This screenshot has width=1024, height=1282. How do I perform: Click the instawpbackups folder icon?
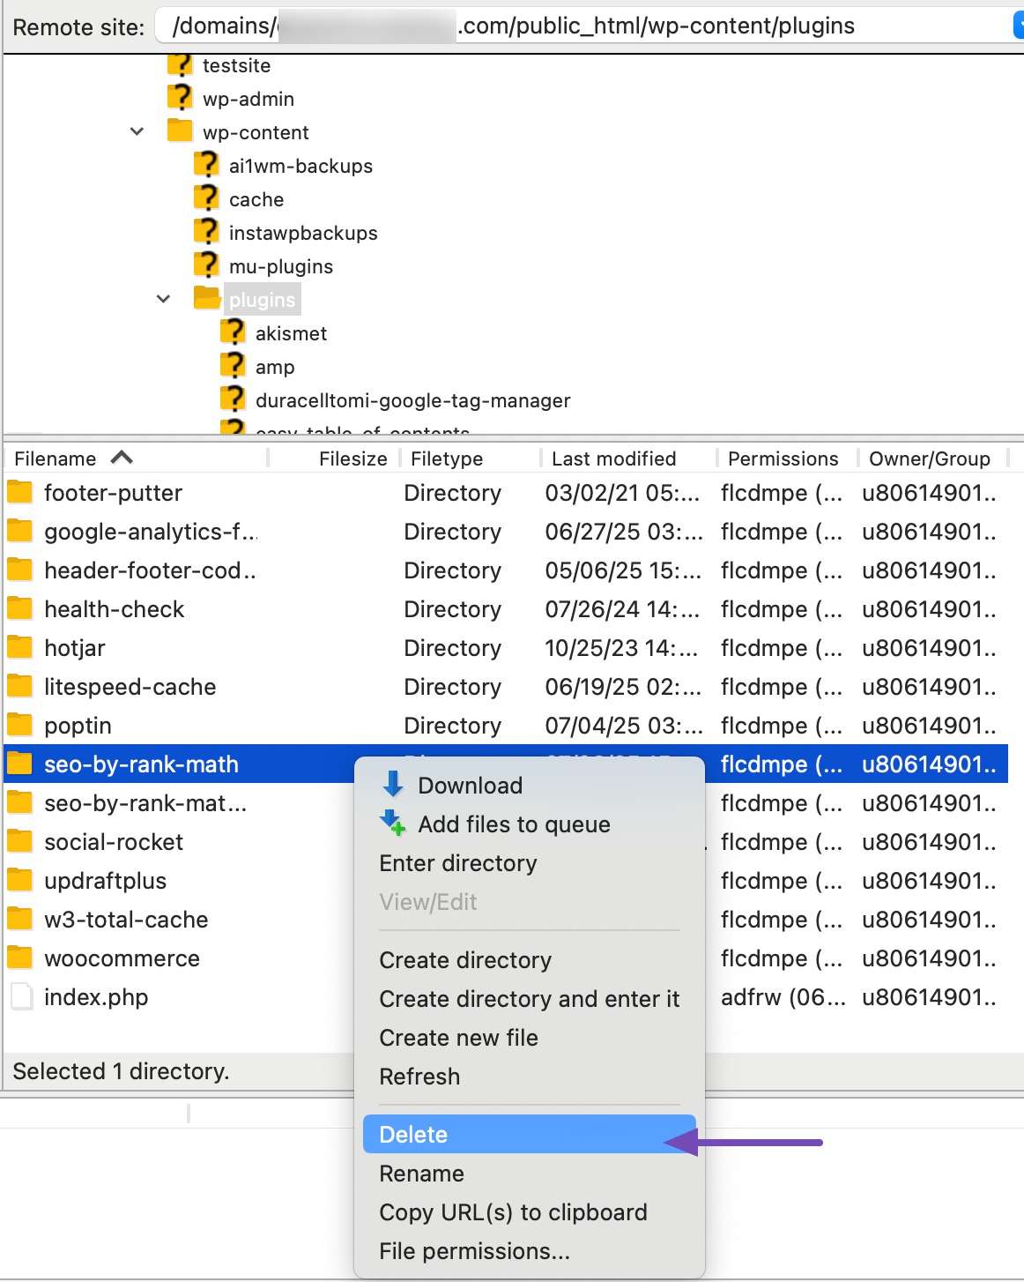pyautogui.click(x=206, y=231)
